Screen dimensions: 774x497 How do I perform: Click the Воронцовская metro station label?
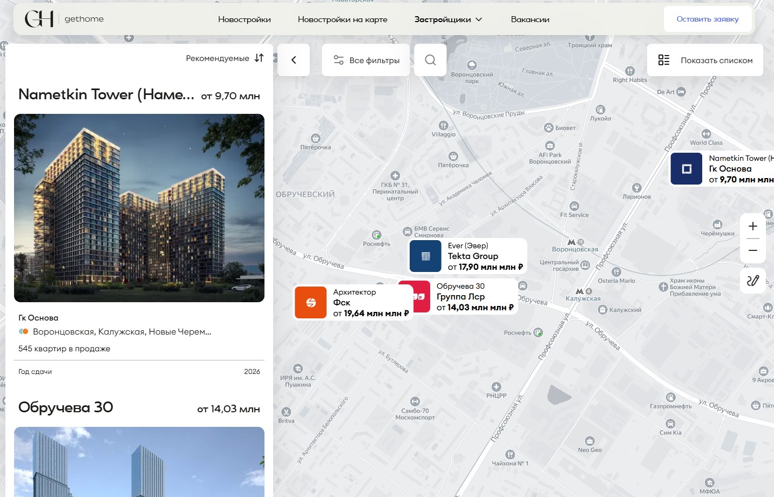[575, 249]
